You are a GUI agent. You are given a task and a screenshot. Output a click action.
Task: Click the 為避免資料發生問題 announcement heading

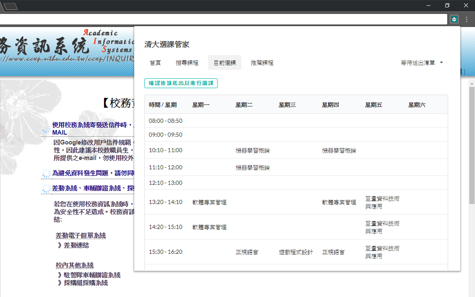pyautogui.click(x=93, y=173)
